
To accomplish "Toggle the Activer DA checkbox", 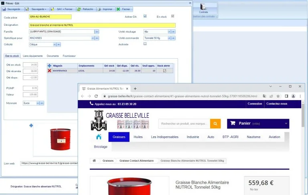I will pyautogui.click(x=145, y=16).
